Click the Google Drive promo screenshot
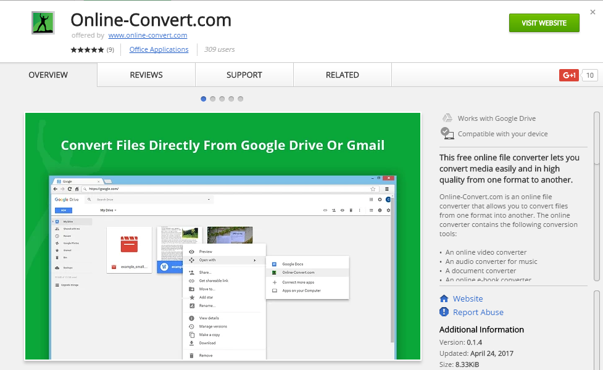This screenshot has width=603, height=370. [223, 236]
